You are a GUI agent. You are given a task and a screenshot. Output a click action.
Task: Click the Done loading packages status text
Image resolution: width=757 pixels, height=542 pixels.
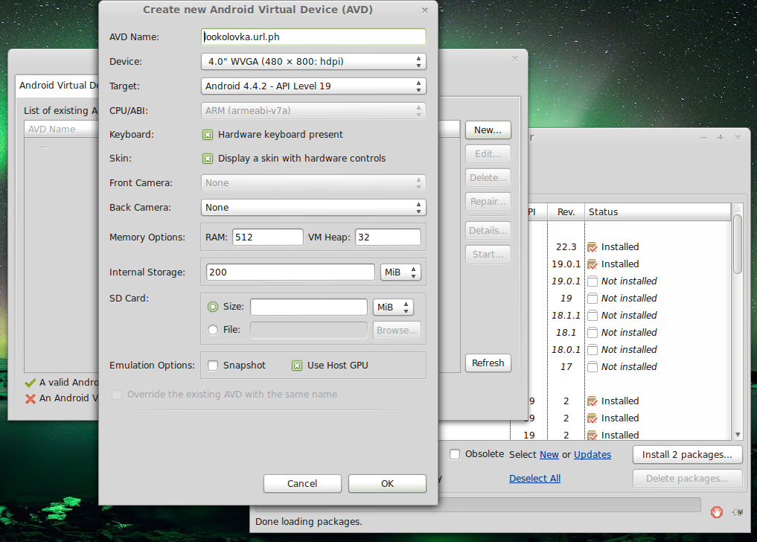(308, 522)
